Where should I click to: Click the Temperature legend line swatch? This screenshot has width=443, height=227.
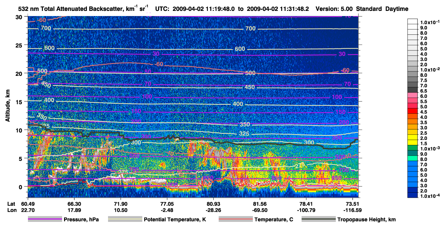pyautogui.click(x=235, y=220)
